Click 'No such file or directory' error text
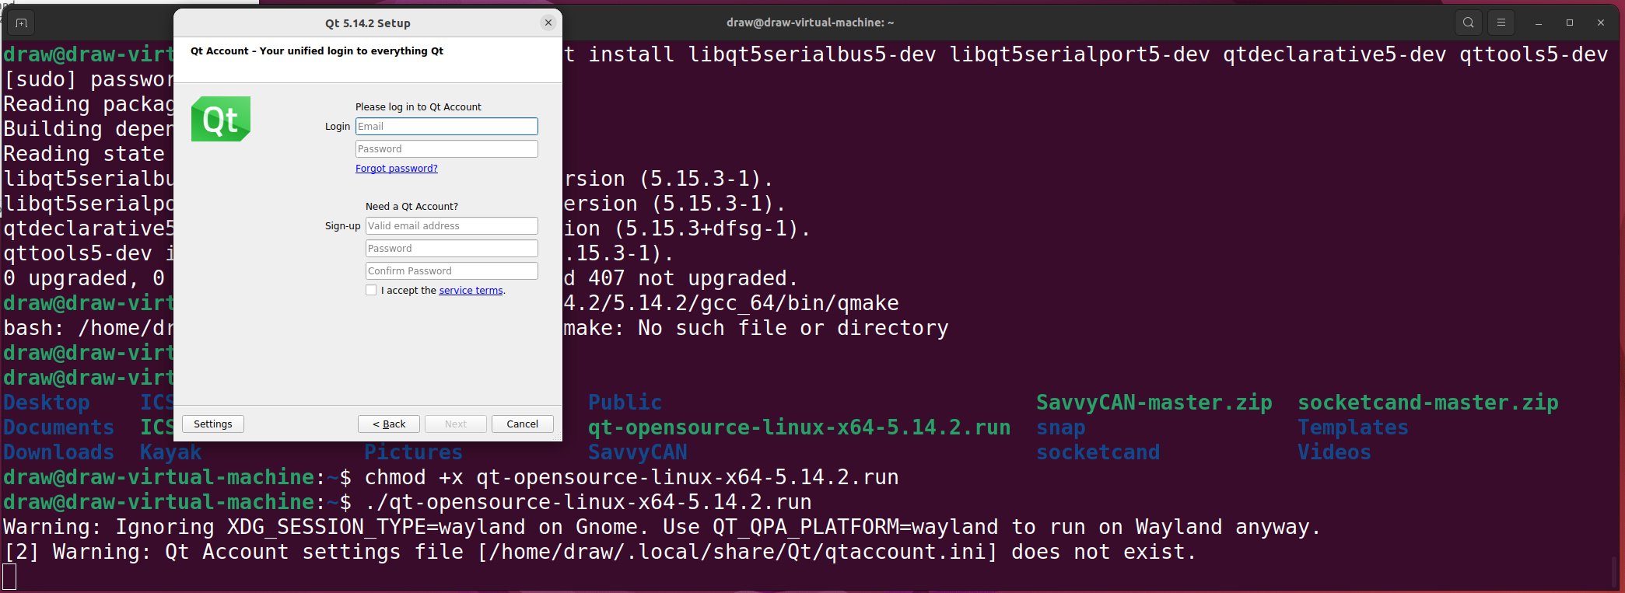Screen dimensions: 1625x593 793,328
